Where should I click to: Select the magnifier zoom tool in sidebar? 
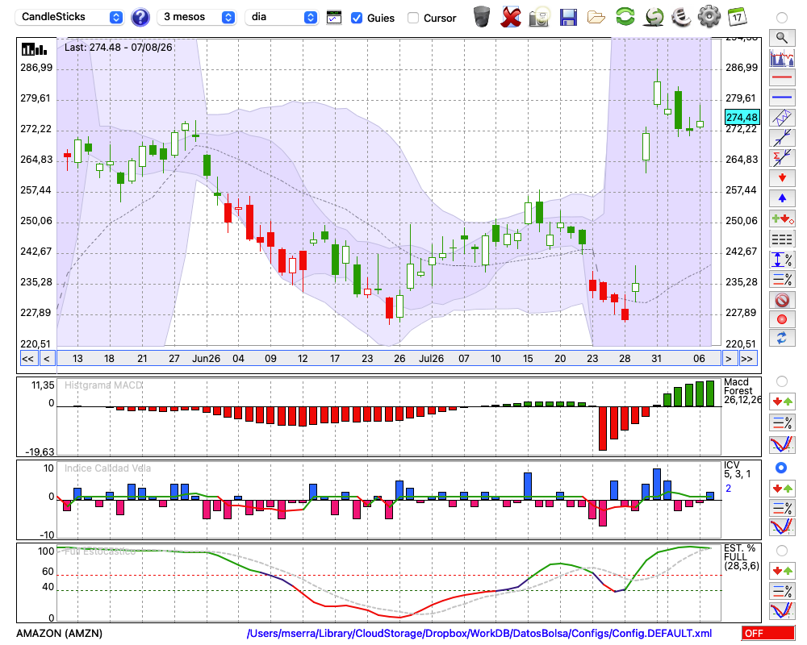782,38
